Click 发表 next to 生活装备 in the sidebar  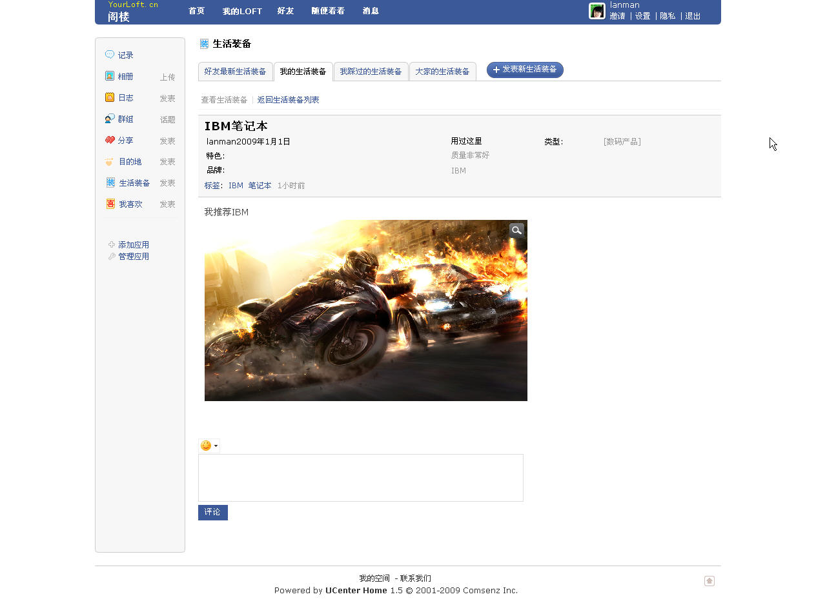point(167,183)
